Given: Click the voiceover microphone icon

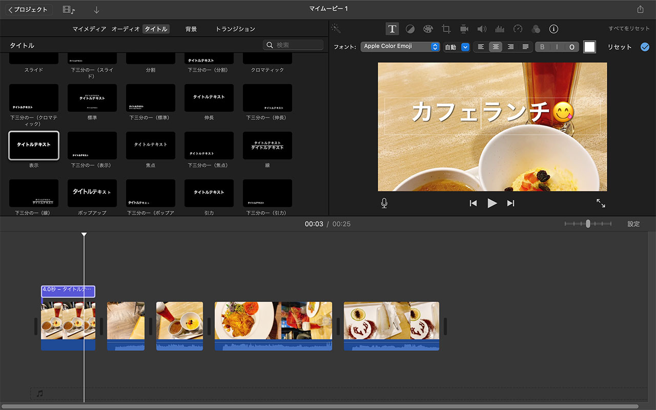Looking at the screenshot, I should tap(384, 203).
